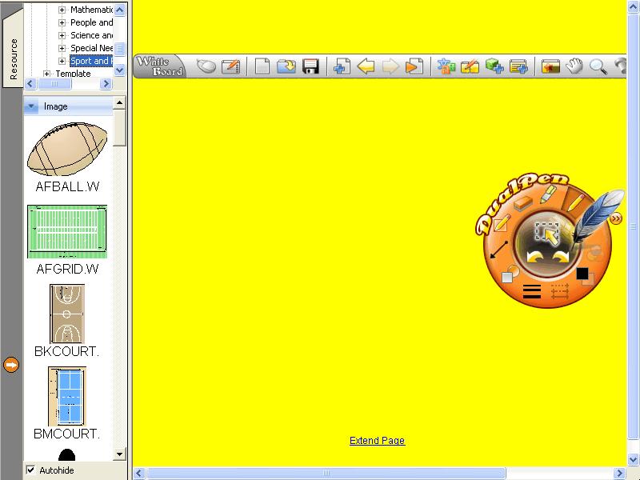This screenshot has height=480, width=640.
Task: Select the AFBALL football thumbnail
Action: point(67,150)
